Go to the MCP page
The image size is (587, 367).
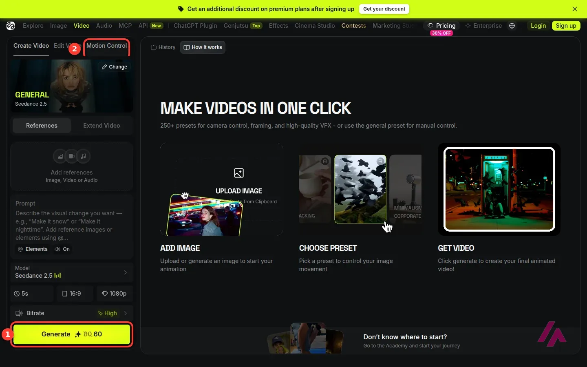[x=125, y=26]
